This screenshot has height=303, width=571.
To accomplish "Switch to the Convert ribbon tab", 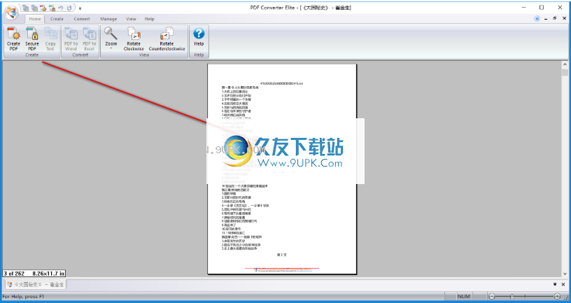I will [x=82, y=19].
